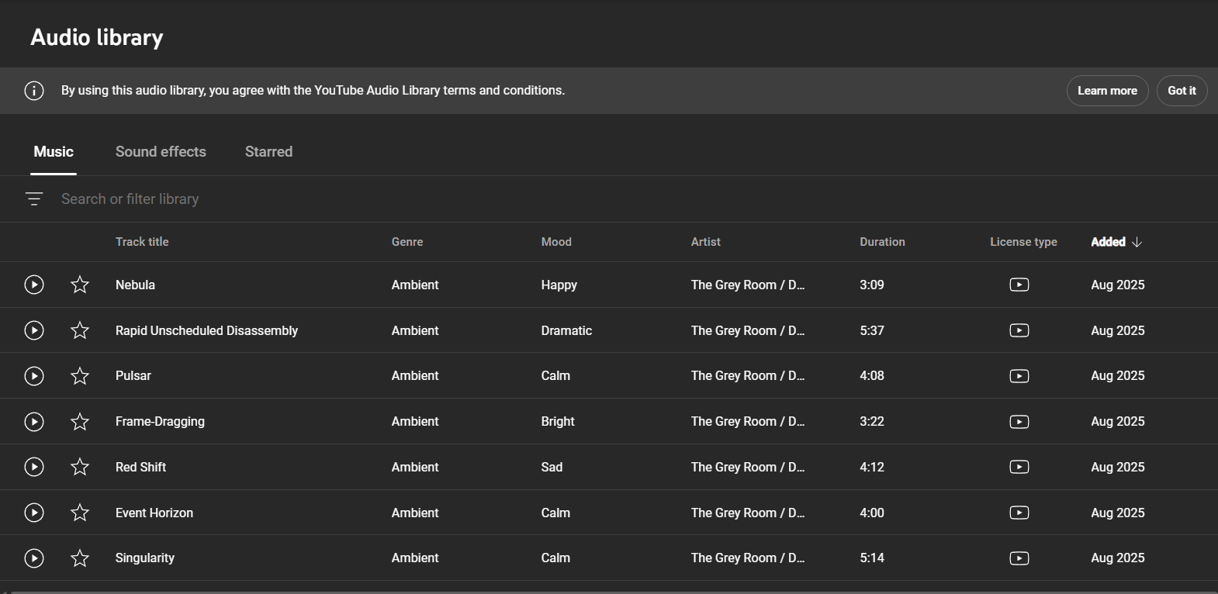Click the License type column header
The image size is (1218, 594).
coord(1023,242)
